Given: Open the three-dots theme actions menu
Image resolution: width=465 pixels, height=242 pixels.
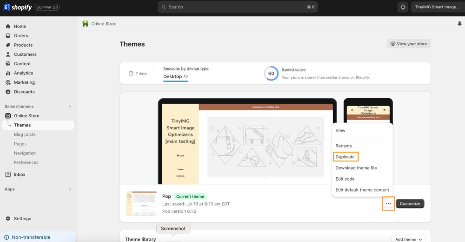Looking at the screenshot, I should point(388,204).
